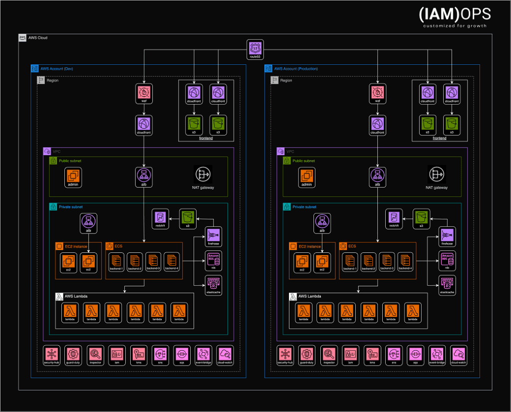
Task: Select the redshift icon in Dev private subnet
Action: pos(160,217)
